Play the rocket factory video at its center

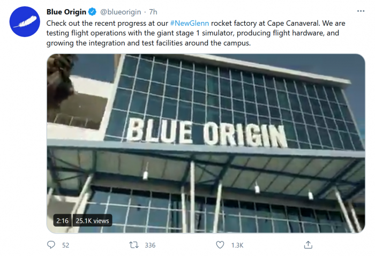[x=206, y=143]
